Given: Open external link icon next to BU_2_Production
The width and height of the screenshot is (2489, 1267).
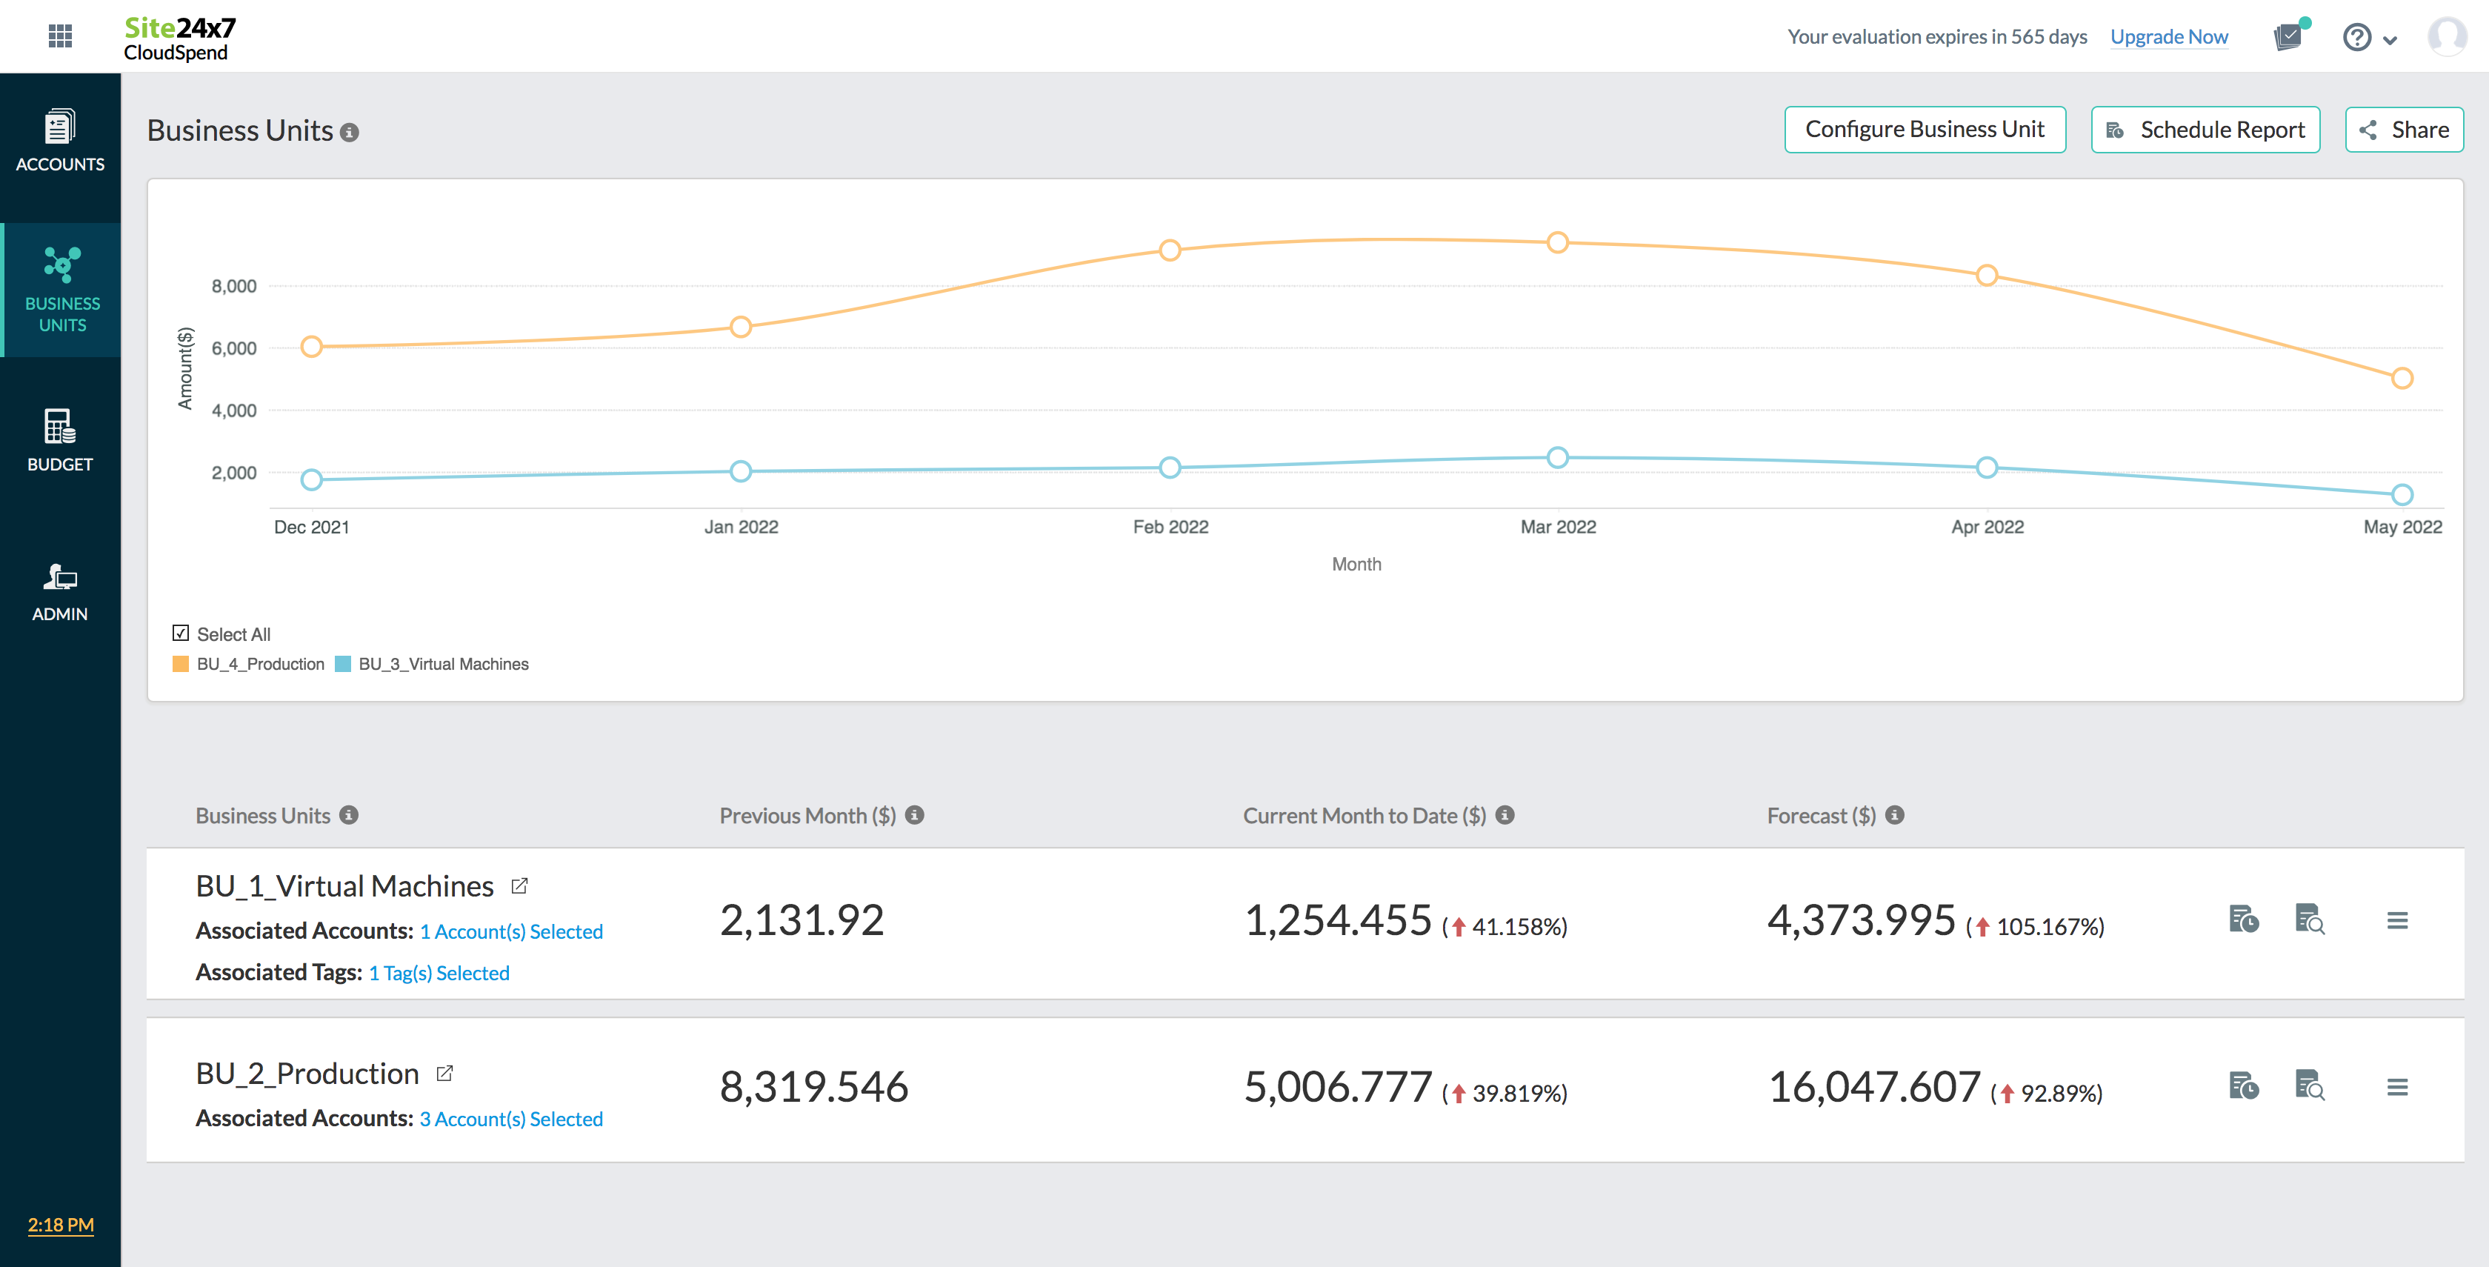Looking at the screenshot, I should click(444, 1074).
